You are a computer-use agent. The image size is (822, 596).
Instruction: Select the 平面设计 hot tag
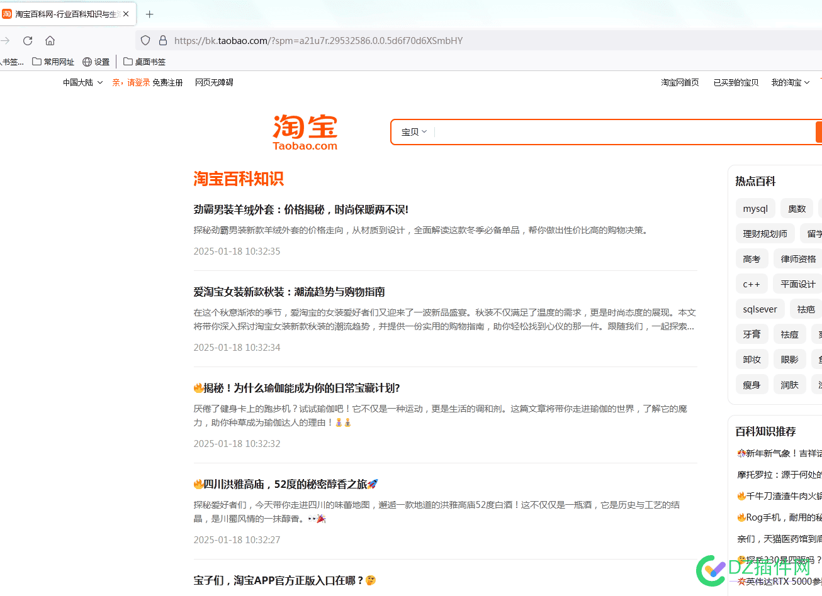click(798, 284)
